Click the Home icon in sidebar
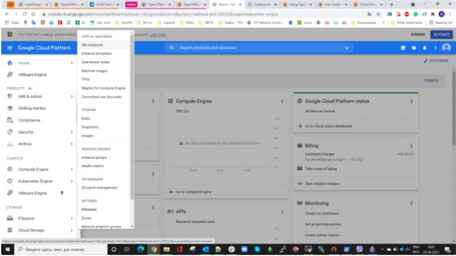This screenshot has height=256, width=456. tap(10, 63)
